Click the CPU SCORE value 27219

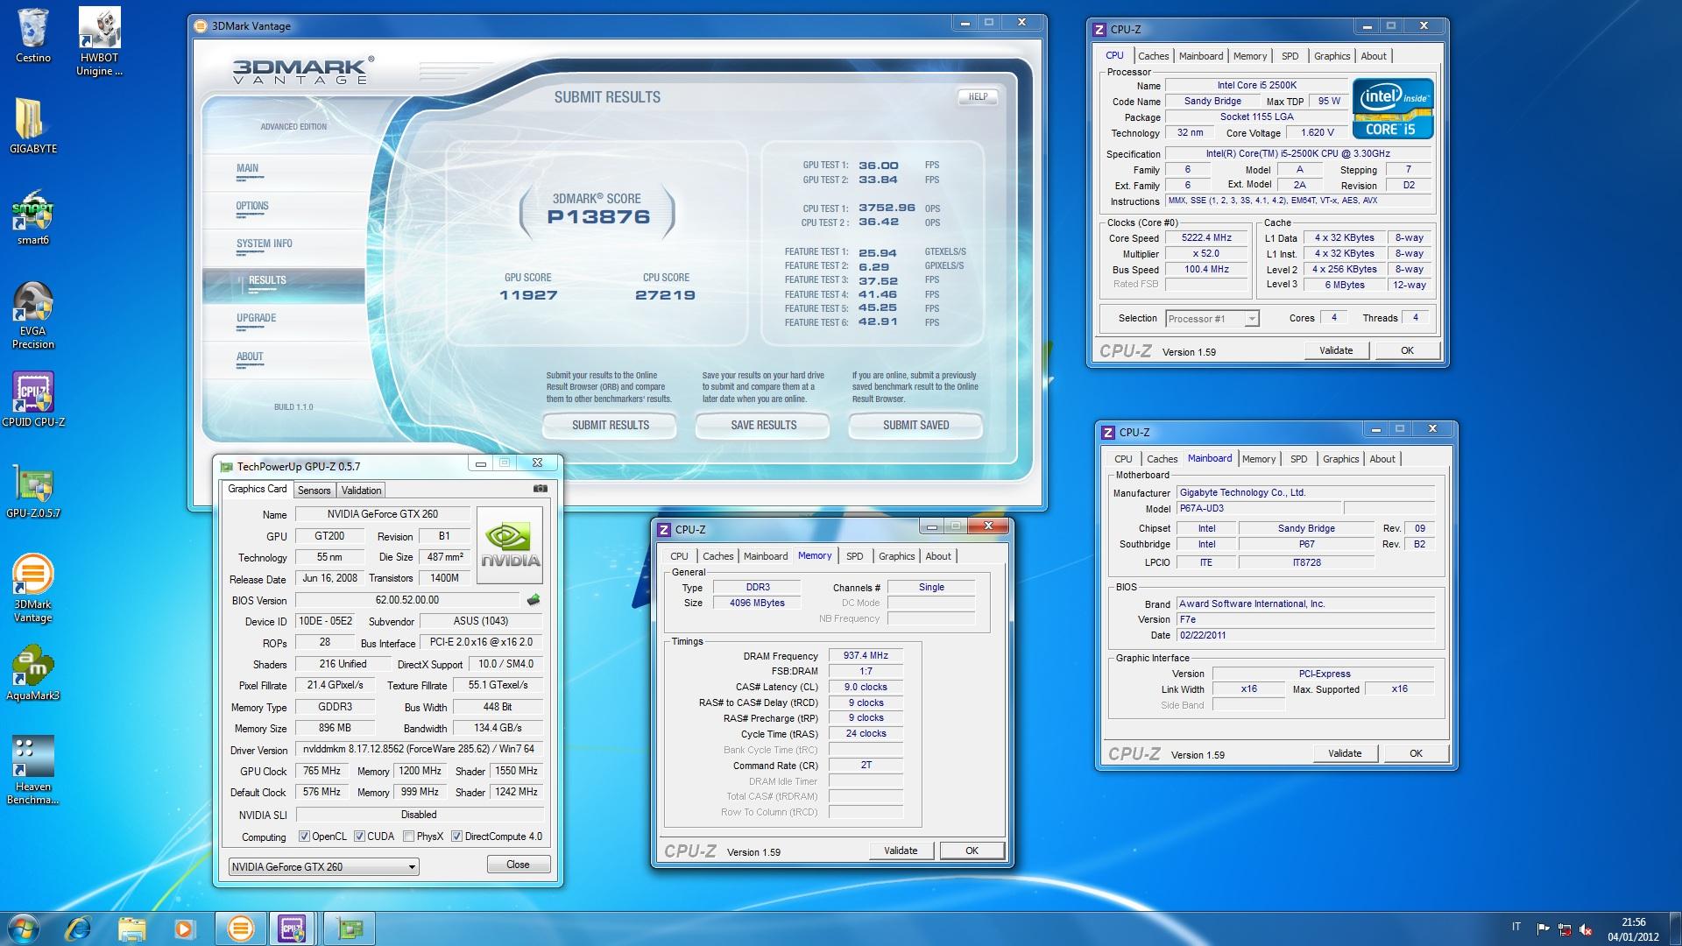(665, 295)
